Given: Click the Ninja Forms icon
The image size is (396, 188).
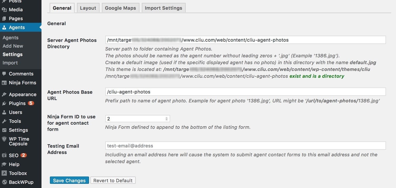Looking at the screenshot, I should pyautogui.click(x=4, y=83).
